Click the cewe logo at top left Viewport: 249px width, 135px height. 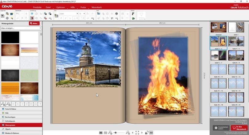pyautogui.click(x=7, y=6)
